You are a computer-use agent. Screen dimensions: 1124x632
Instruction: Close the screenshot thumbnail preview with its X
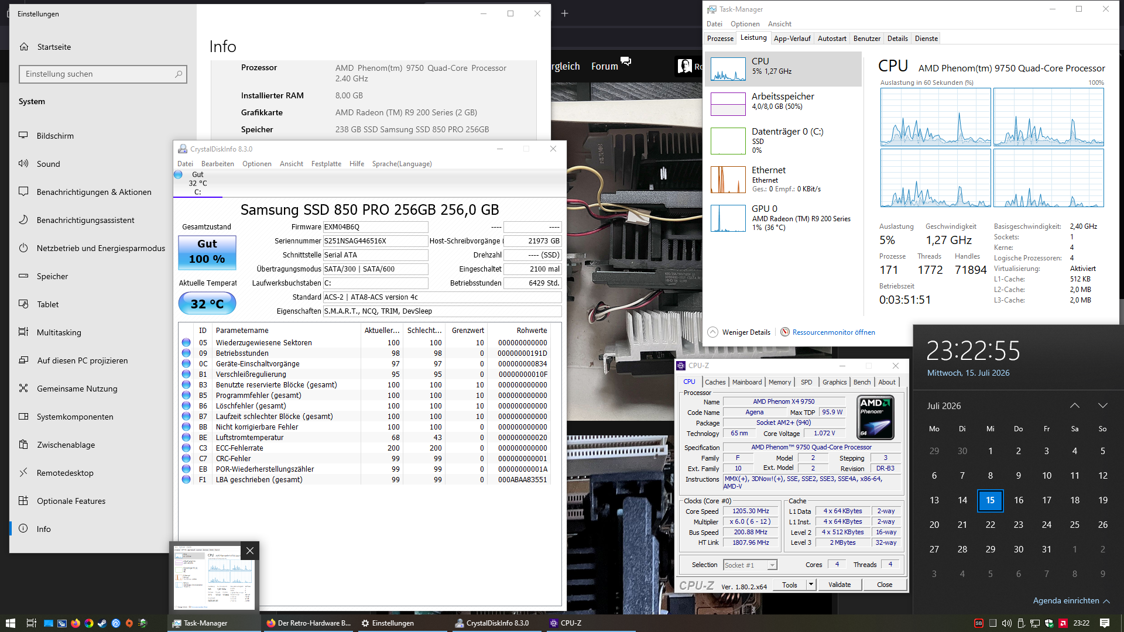coord(250,551)
